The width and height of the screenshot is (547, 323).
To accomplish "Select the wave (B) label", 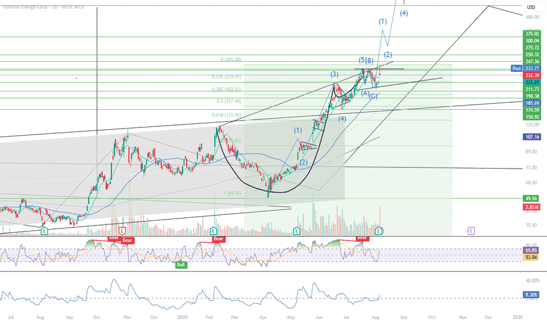I will pos(370,60).
